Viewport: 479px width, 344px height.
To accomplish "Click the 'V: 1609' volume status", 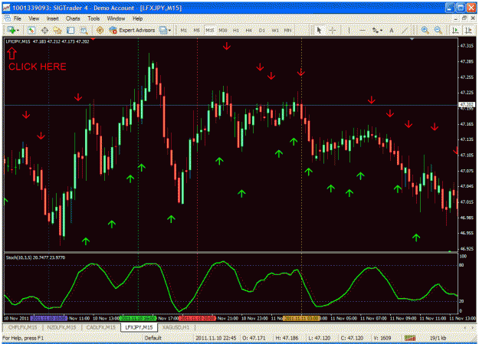I will (382, 338).
